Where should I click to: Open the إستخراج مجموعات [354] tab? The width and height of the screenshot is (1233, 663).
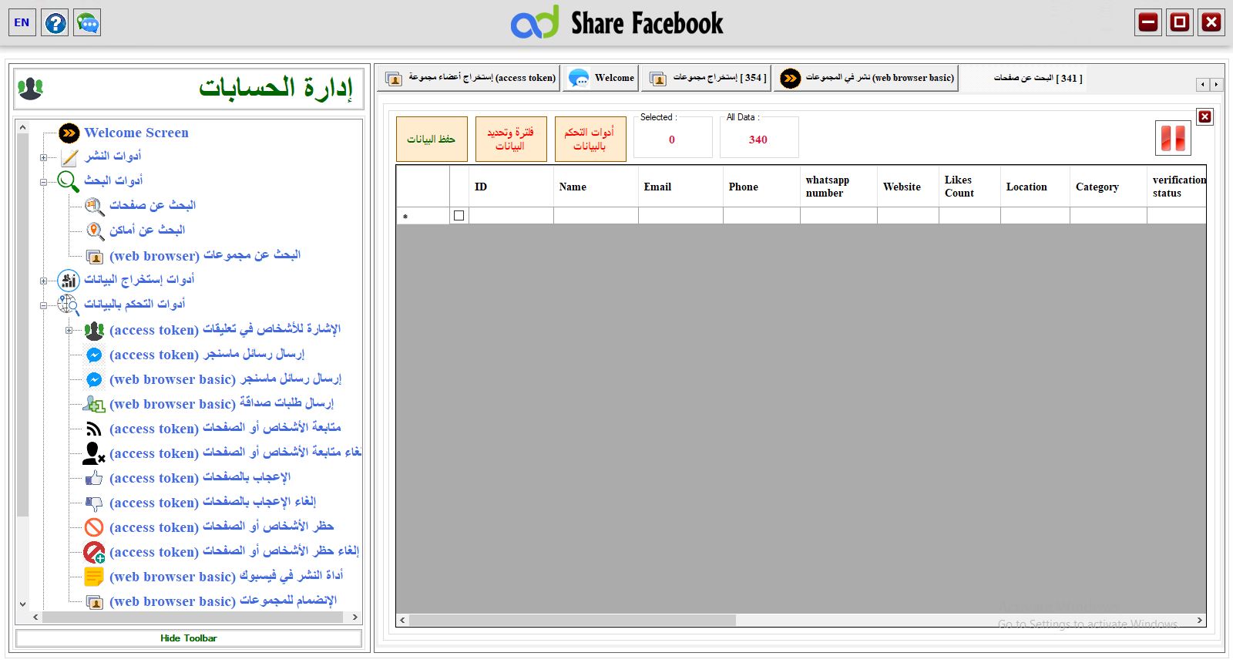[x=706, y=78]
